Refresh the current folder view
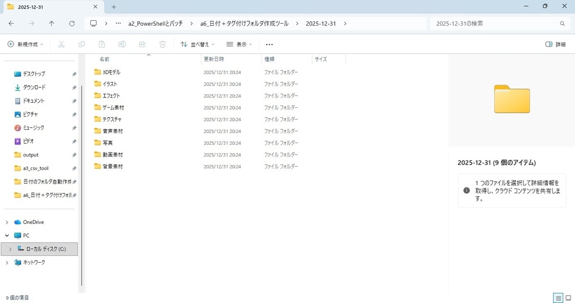Image resolution: width=575 pixels, height=303 pixels. tap(72, 24)
